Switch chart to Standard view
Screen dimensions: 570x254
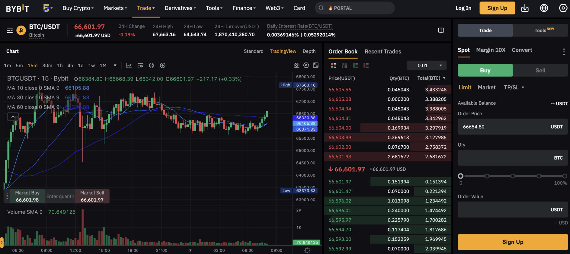[x=254, y=51]
